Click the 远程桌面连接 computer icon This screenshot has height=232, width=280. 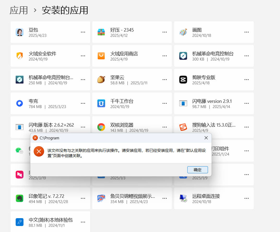point(183,198)
